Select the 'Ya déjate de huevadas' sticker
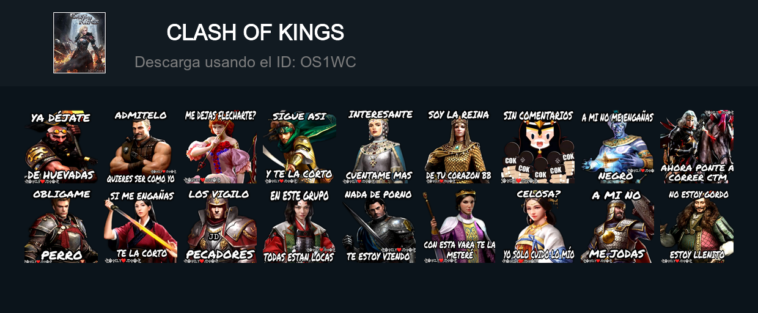The width and height of the screenshot is (758, 313). (x=61, y=147)
